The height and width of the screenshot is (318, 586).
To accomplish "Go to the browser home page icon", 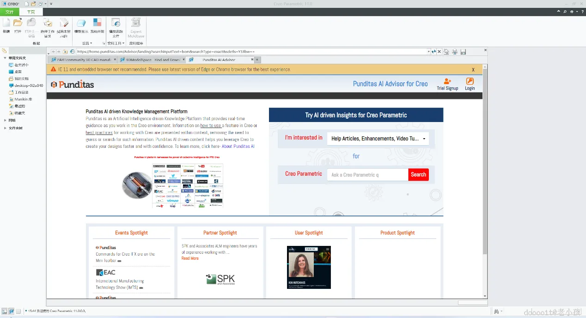I will (446, 52).
